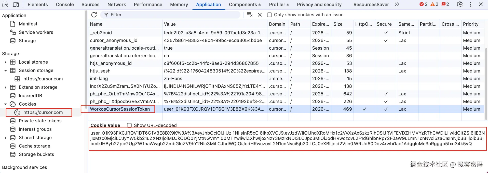488x173 pixels.
Task: Select Session storage in the sidebar
Action: 36,70
